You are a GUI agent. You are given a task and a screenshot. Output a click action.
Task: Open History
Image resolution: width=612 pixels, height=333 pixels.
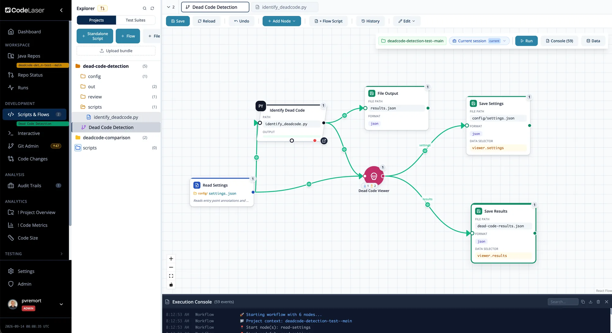370,21
